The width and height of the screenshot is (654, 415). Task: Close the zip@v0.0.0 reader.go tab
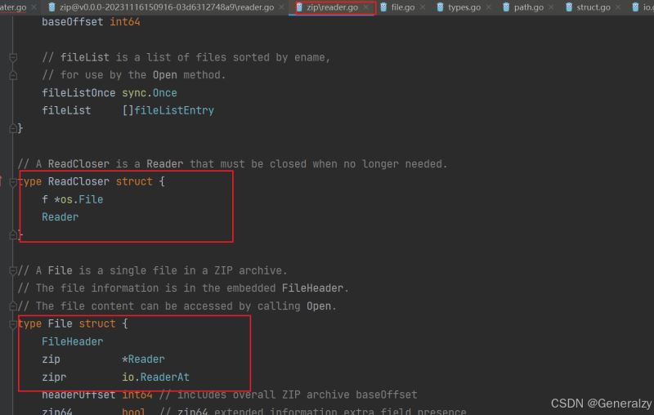[x=282, y=7]
